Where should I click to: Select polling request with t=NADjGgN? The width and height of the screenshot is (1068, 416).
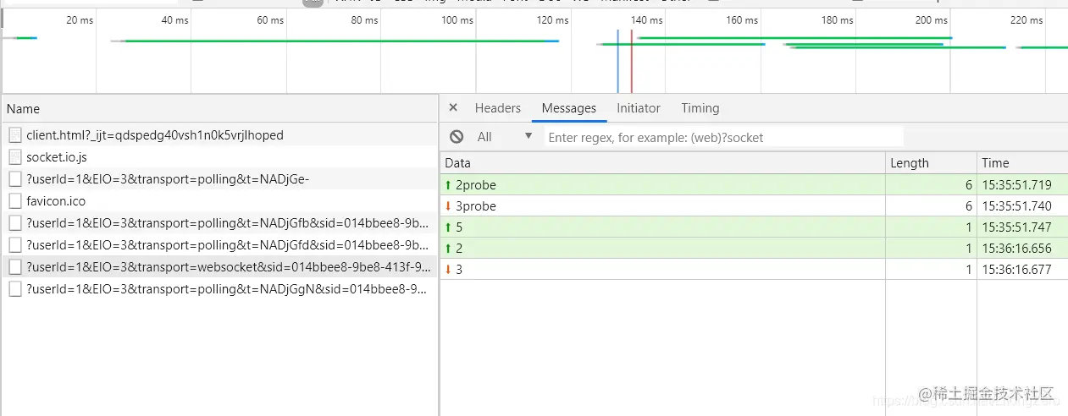[x=219, y=288]
